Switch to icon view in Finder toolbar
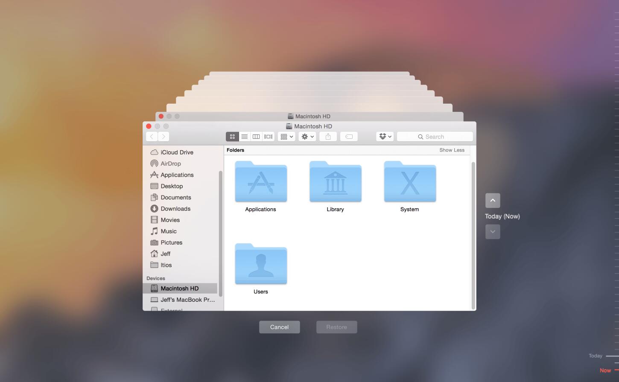This screenshot has width=619, height=382. [232, 137]
